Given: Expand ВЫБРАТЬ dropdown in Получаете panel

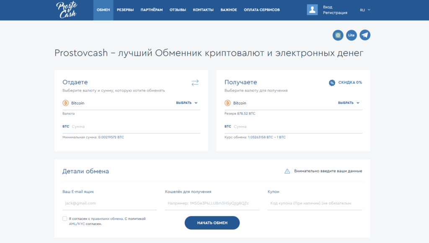Looking at the screenshot, I should click(349, 103).
